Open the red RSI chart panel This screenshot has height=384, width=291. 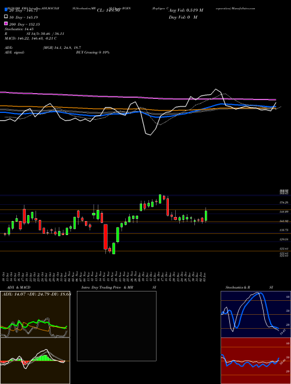coord(255,361)
